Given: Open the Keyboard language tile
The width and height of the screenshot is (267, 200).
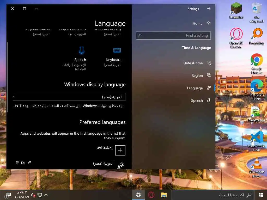Looking at the screenshot, I should point(113,57).
